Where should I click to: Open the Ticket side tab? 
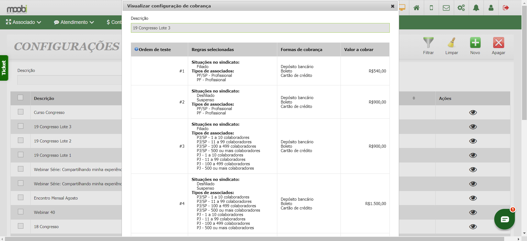coord(4,68)
